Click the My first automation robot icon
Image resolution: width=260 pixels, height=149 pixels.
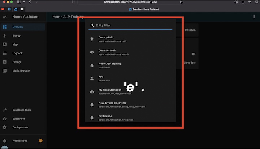click(92, 91)
